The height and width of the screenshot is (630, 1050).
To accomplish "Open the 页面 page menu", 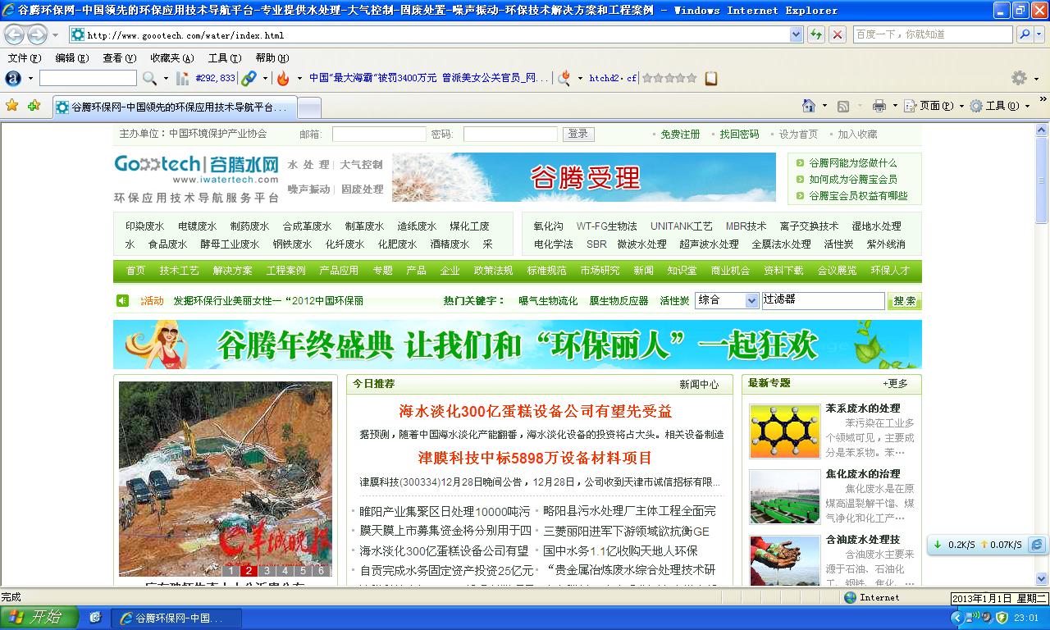I will 934,106.
